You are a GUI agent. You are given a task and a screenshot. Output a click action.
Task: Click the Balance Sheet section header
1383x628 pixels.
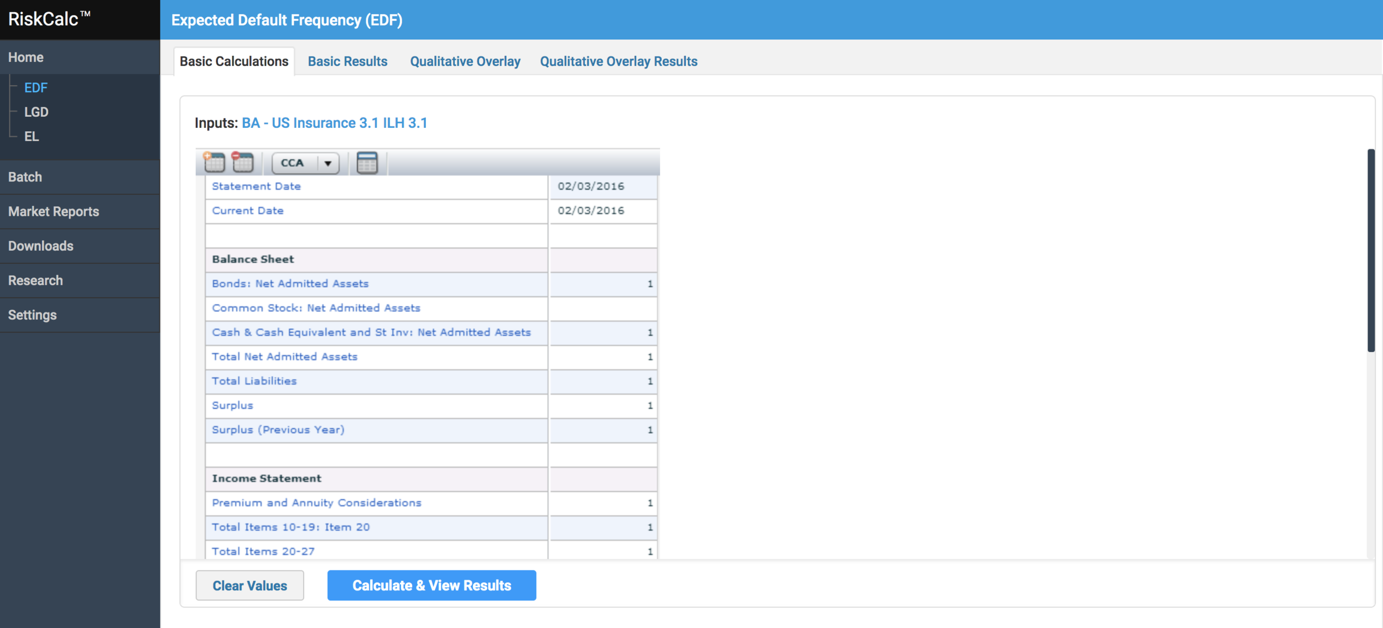253,259
